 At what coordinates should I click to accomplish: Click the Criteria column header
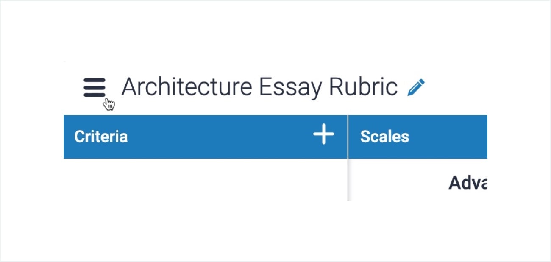click(100, 136)
